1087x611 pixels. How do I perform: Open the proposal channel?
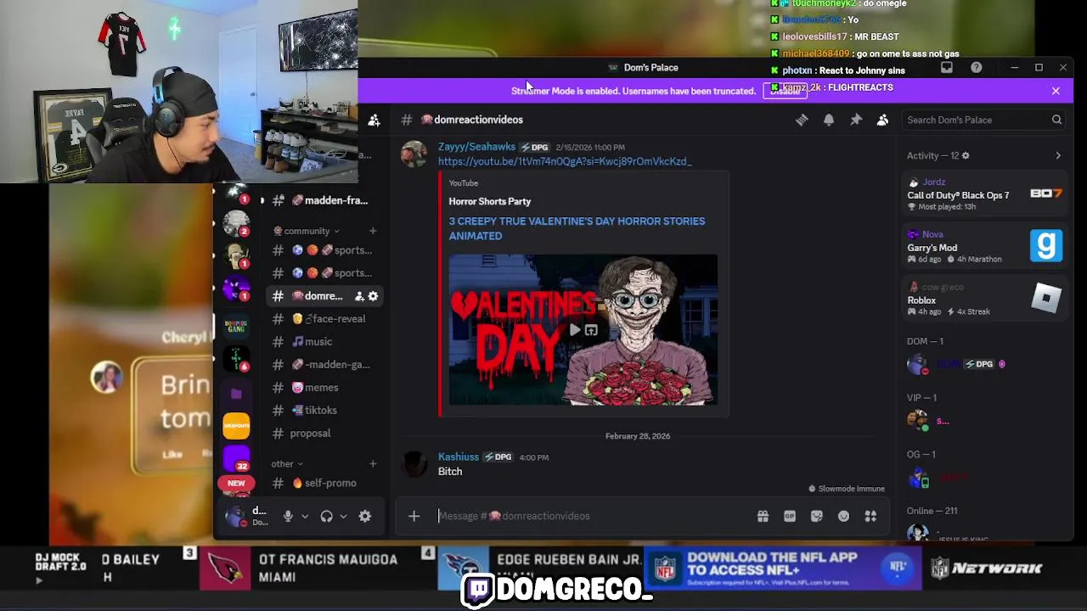click(323, 434)
